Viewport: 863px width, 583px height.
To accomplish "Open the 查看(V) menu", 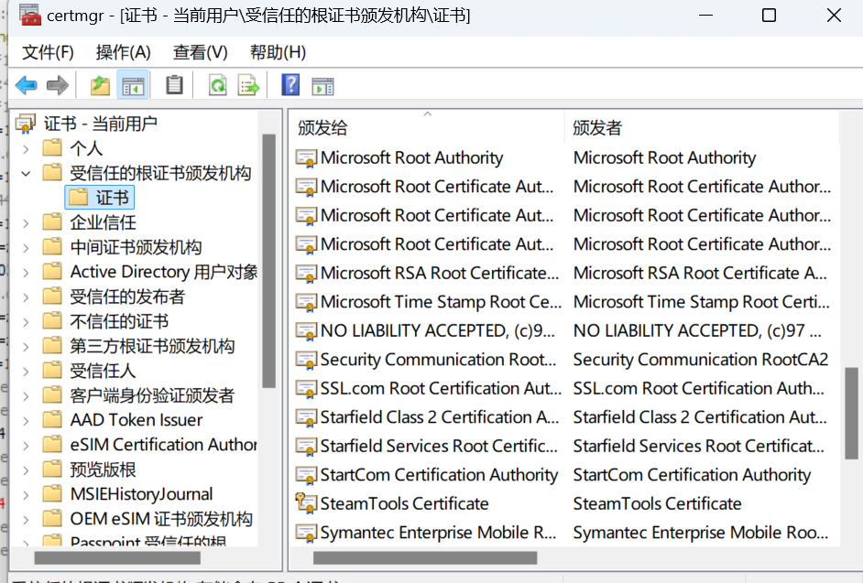I will [201, 52].
